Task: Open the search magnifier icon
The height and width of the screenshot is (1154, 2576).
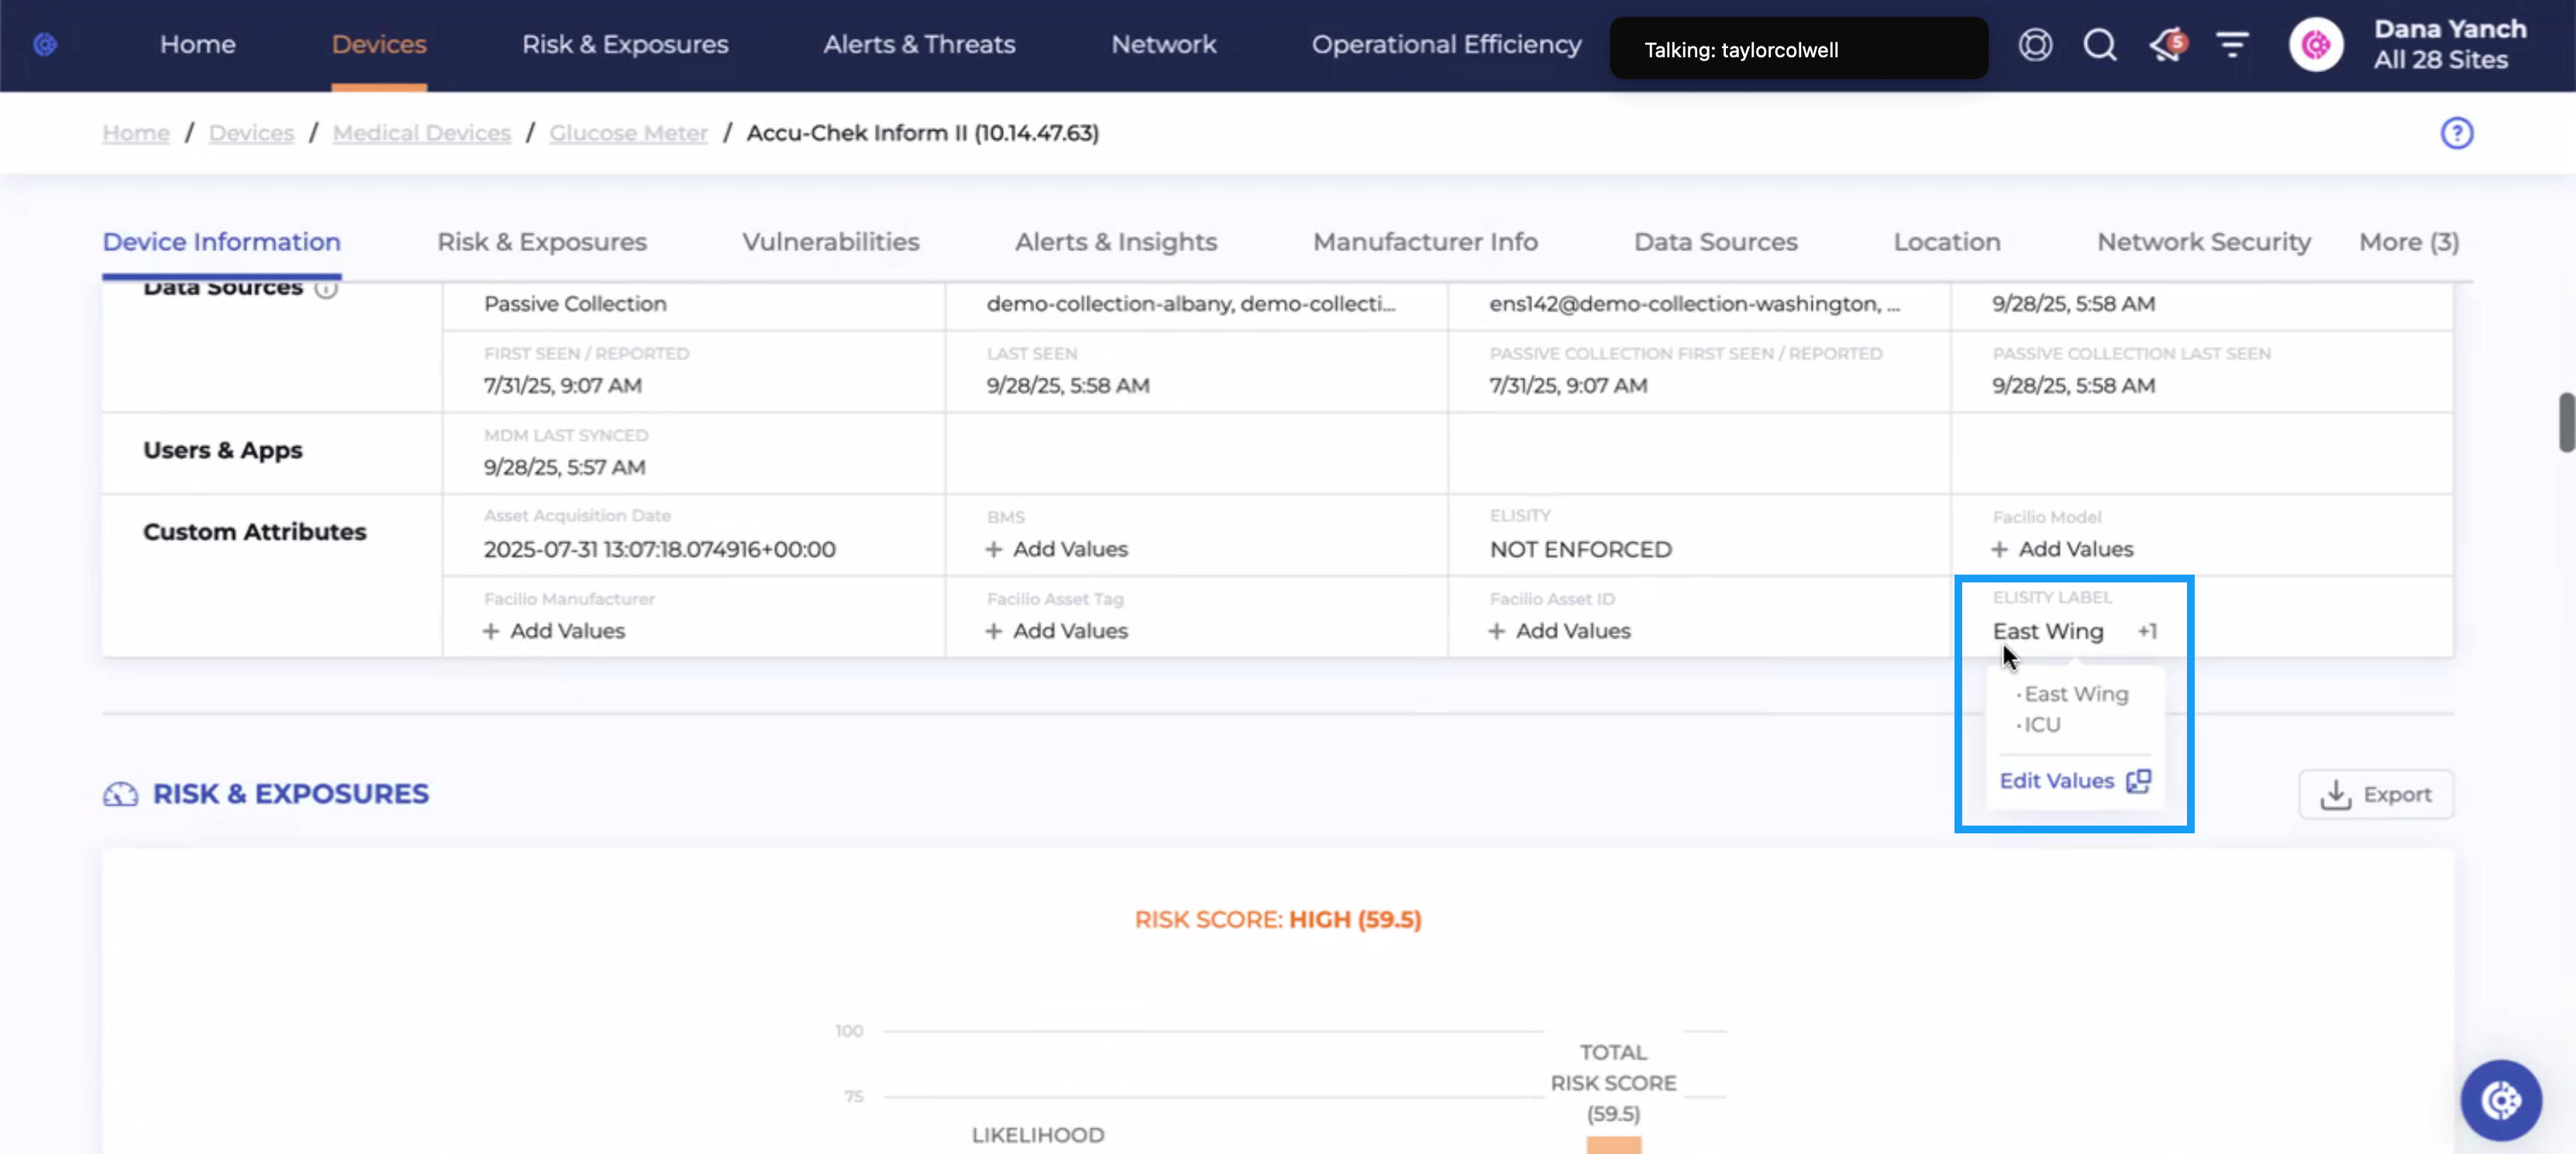Action: pyautogui.click(x=2100, y=45)
